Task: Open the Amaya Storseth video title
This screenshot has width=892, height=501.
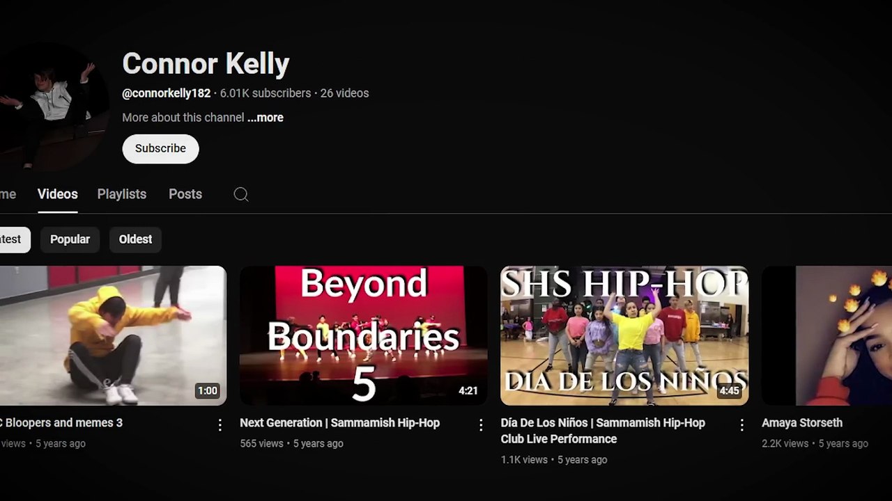Action: [802, 422]
